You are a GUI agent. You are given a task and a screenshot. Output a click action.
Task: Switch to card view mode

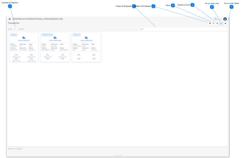pyautogui.click(x=225, y=23)
